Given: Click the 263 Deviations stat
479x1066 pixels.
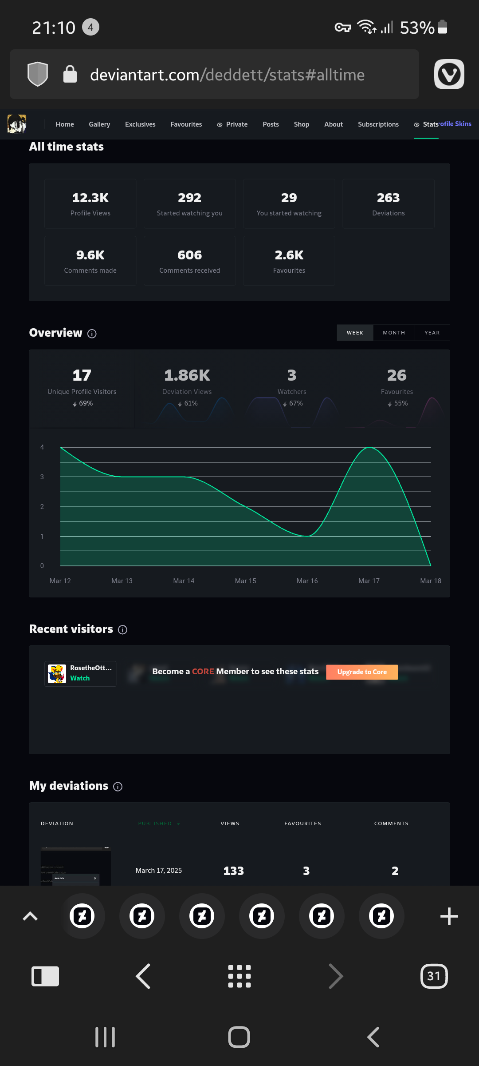Looking at the screenshot, I should (389, 204).
